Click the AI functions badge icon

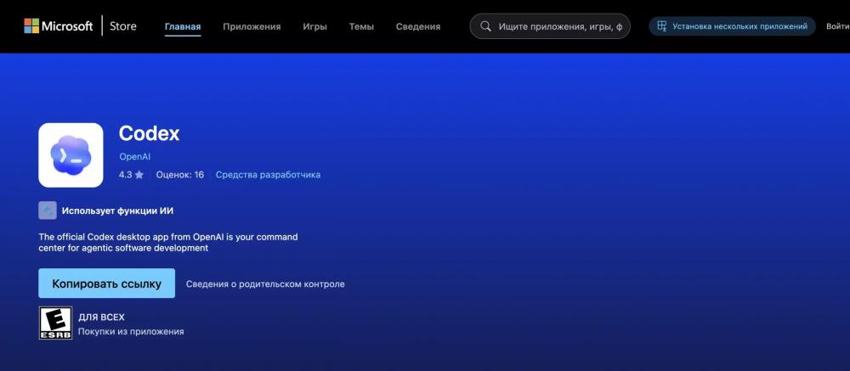[48, 211]
